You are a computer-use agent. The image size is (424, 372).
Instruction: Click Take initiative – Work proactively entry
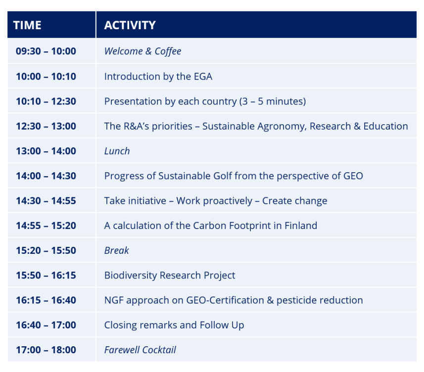(216, 201)
